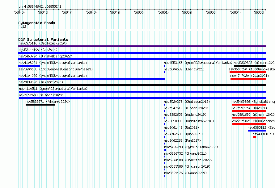Open nsv2810999 (Huddleston2016) entry
Screen dimensions: 275x188
point(189,121)
